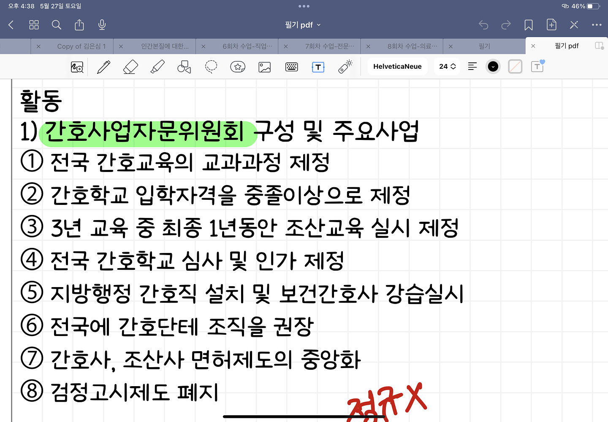
Task: Select the Pen tool
Action: click(103, 67)
